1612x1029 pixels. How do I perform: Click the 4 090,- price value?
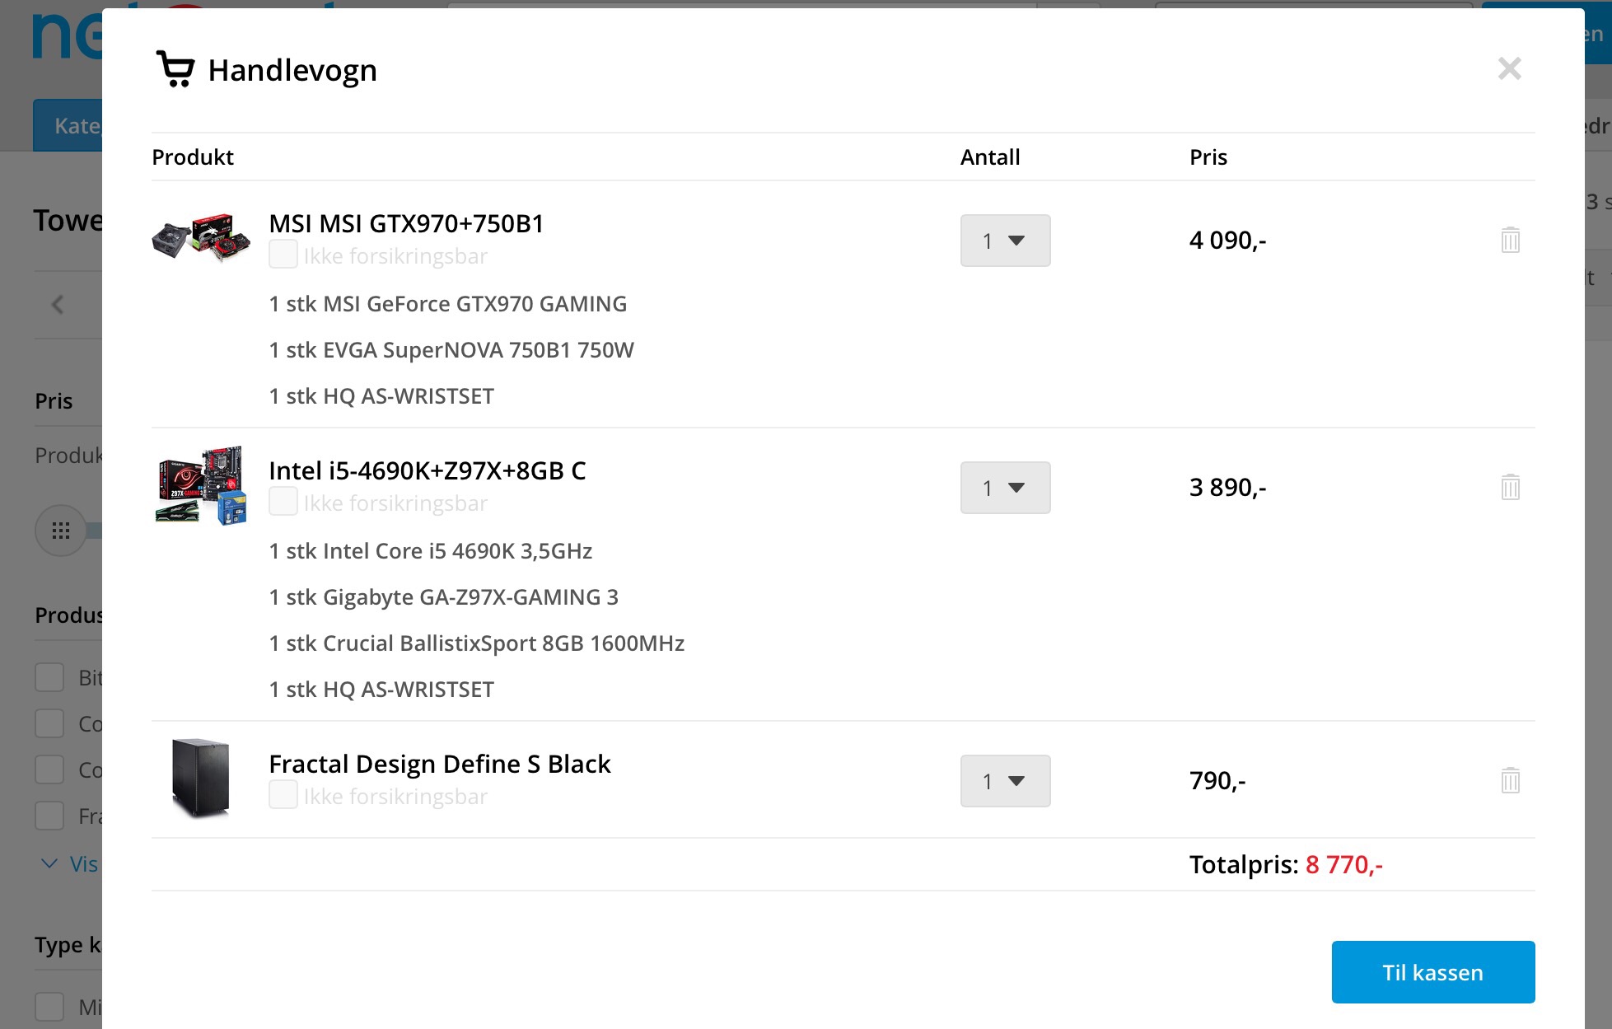pos(1227,240)
